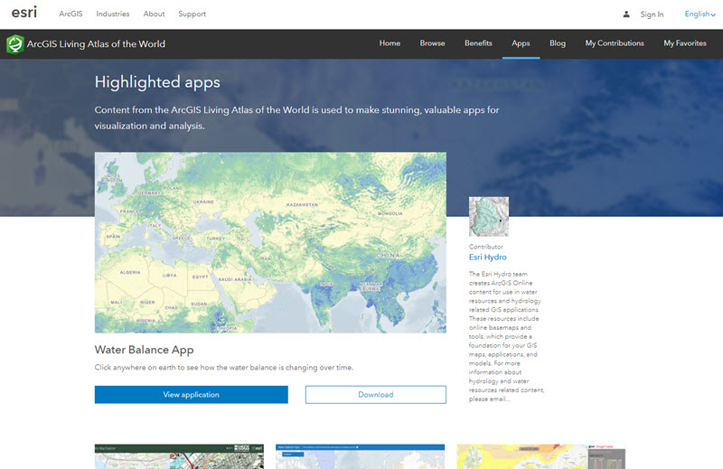Open the Blog tab
Image resolution: width=723 pixels, height=469 pixels.
point(557,43)
